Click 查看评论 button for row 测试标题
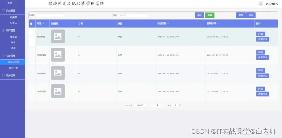This screenshot has height=138, width=282. [263, 39]
